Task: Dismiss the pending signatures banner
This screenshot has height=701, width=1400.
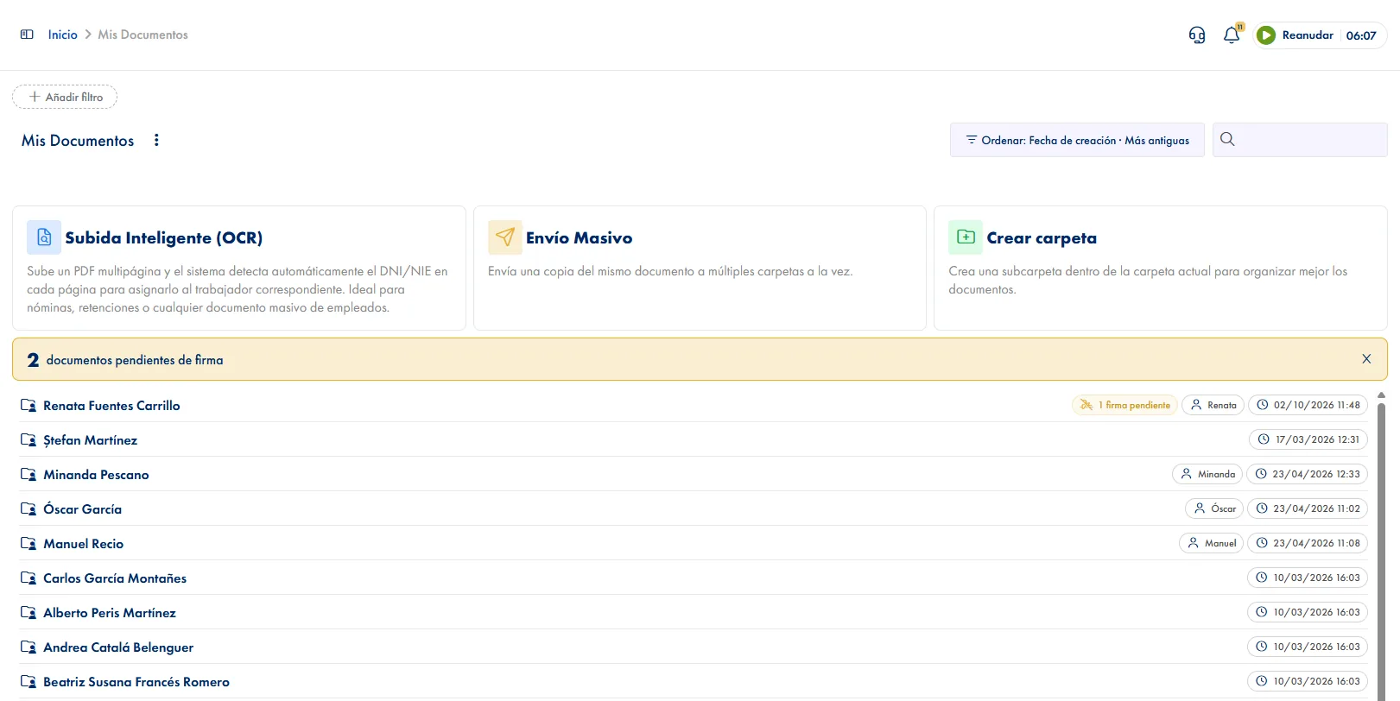Action: pyautogui.click(x=1366, y=359)
